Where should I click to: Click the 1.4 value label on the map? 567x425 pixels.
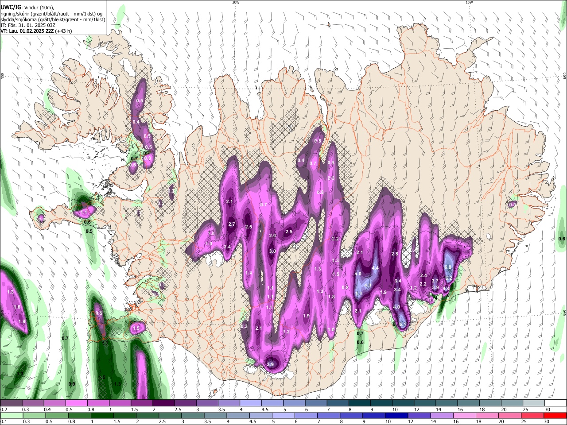pyautogui.click(x=249, y=273)
